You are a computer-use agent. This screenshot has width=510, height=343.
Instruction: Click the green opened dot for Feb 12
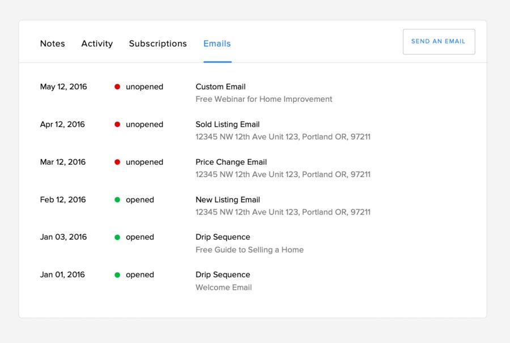click(x=117, y=200)
